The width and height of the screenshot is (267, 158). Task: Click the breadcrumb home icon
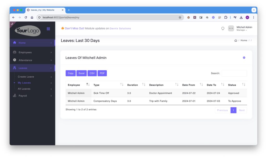[x=236, y=41]
